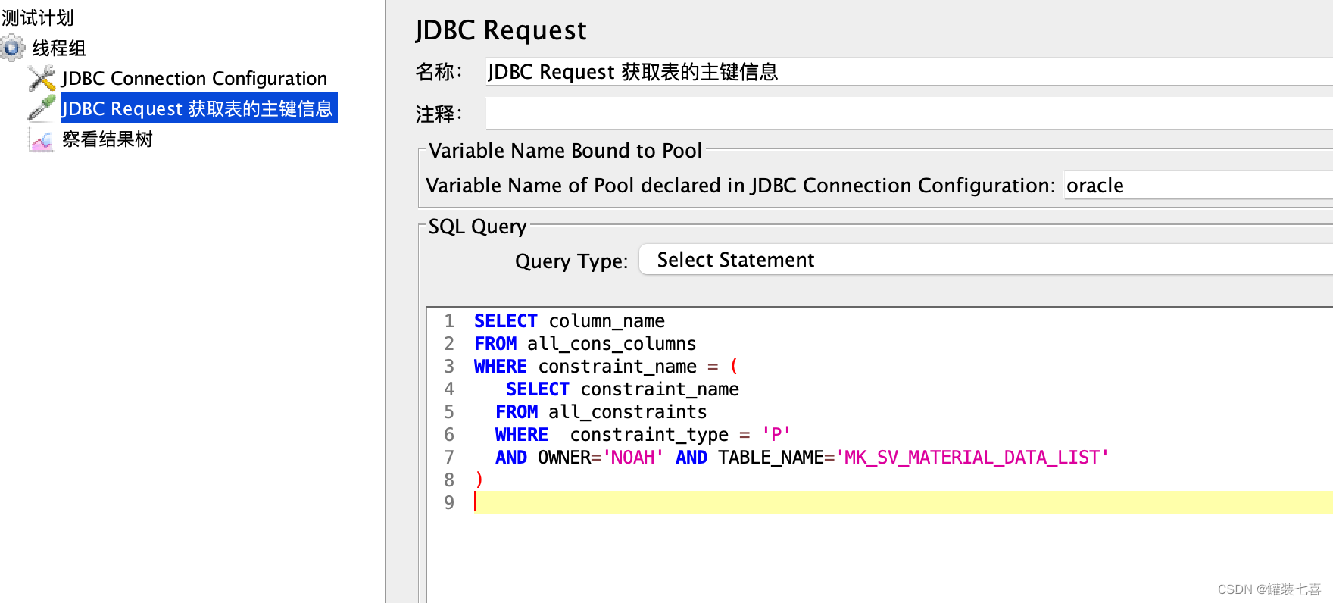Image resolution: width=1333 pixels, height=603 pixels.
Task: Open JDBC Connection Configuration in the tree
Action: [194, 78]
